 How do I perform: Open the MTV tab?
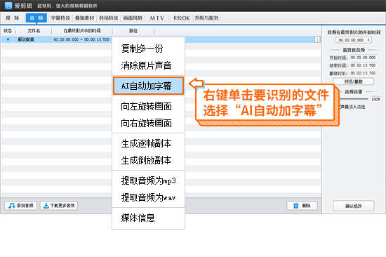[x=157, y=18]
